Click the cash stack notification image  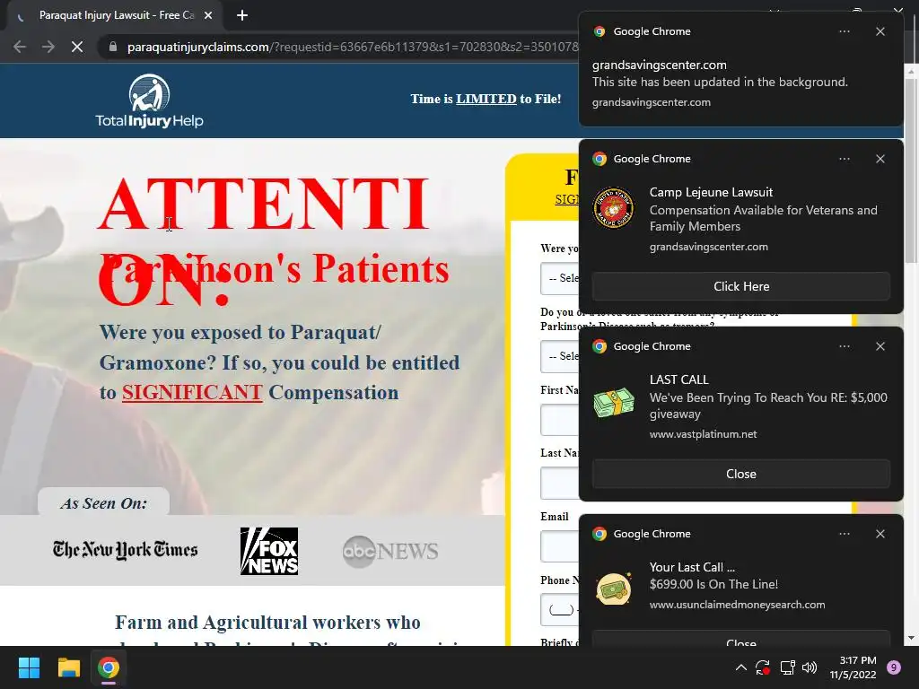(613, 403)
